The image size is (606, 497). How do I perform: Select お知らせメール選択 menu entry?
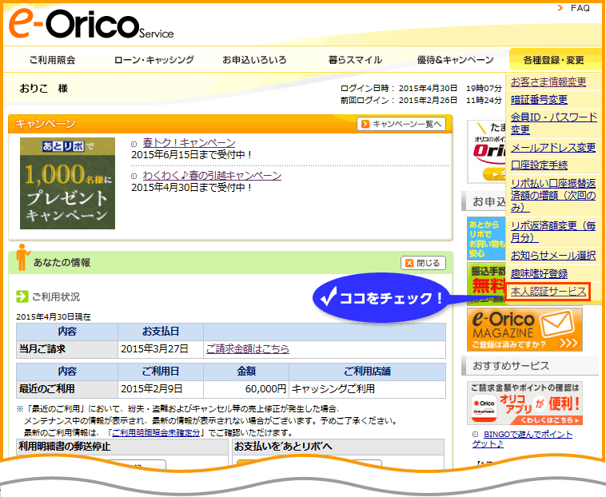(x=553, y=255)
